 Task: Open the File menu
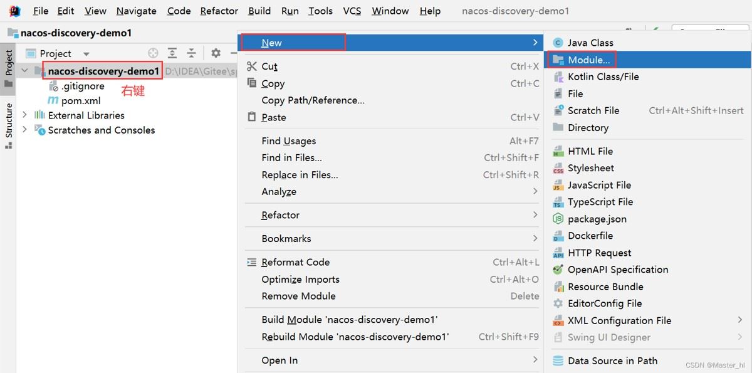[x=41, y=11]
